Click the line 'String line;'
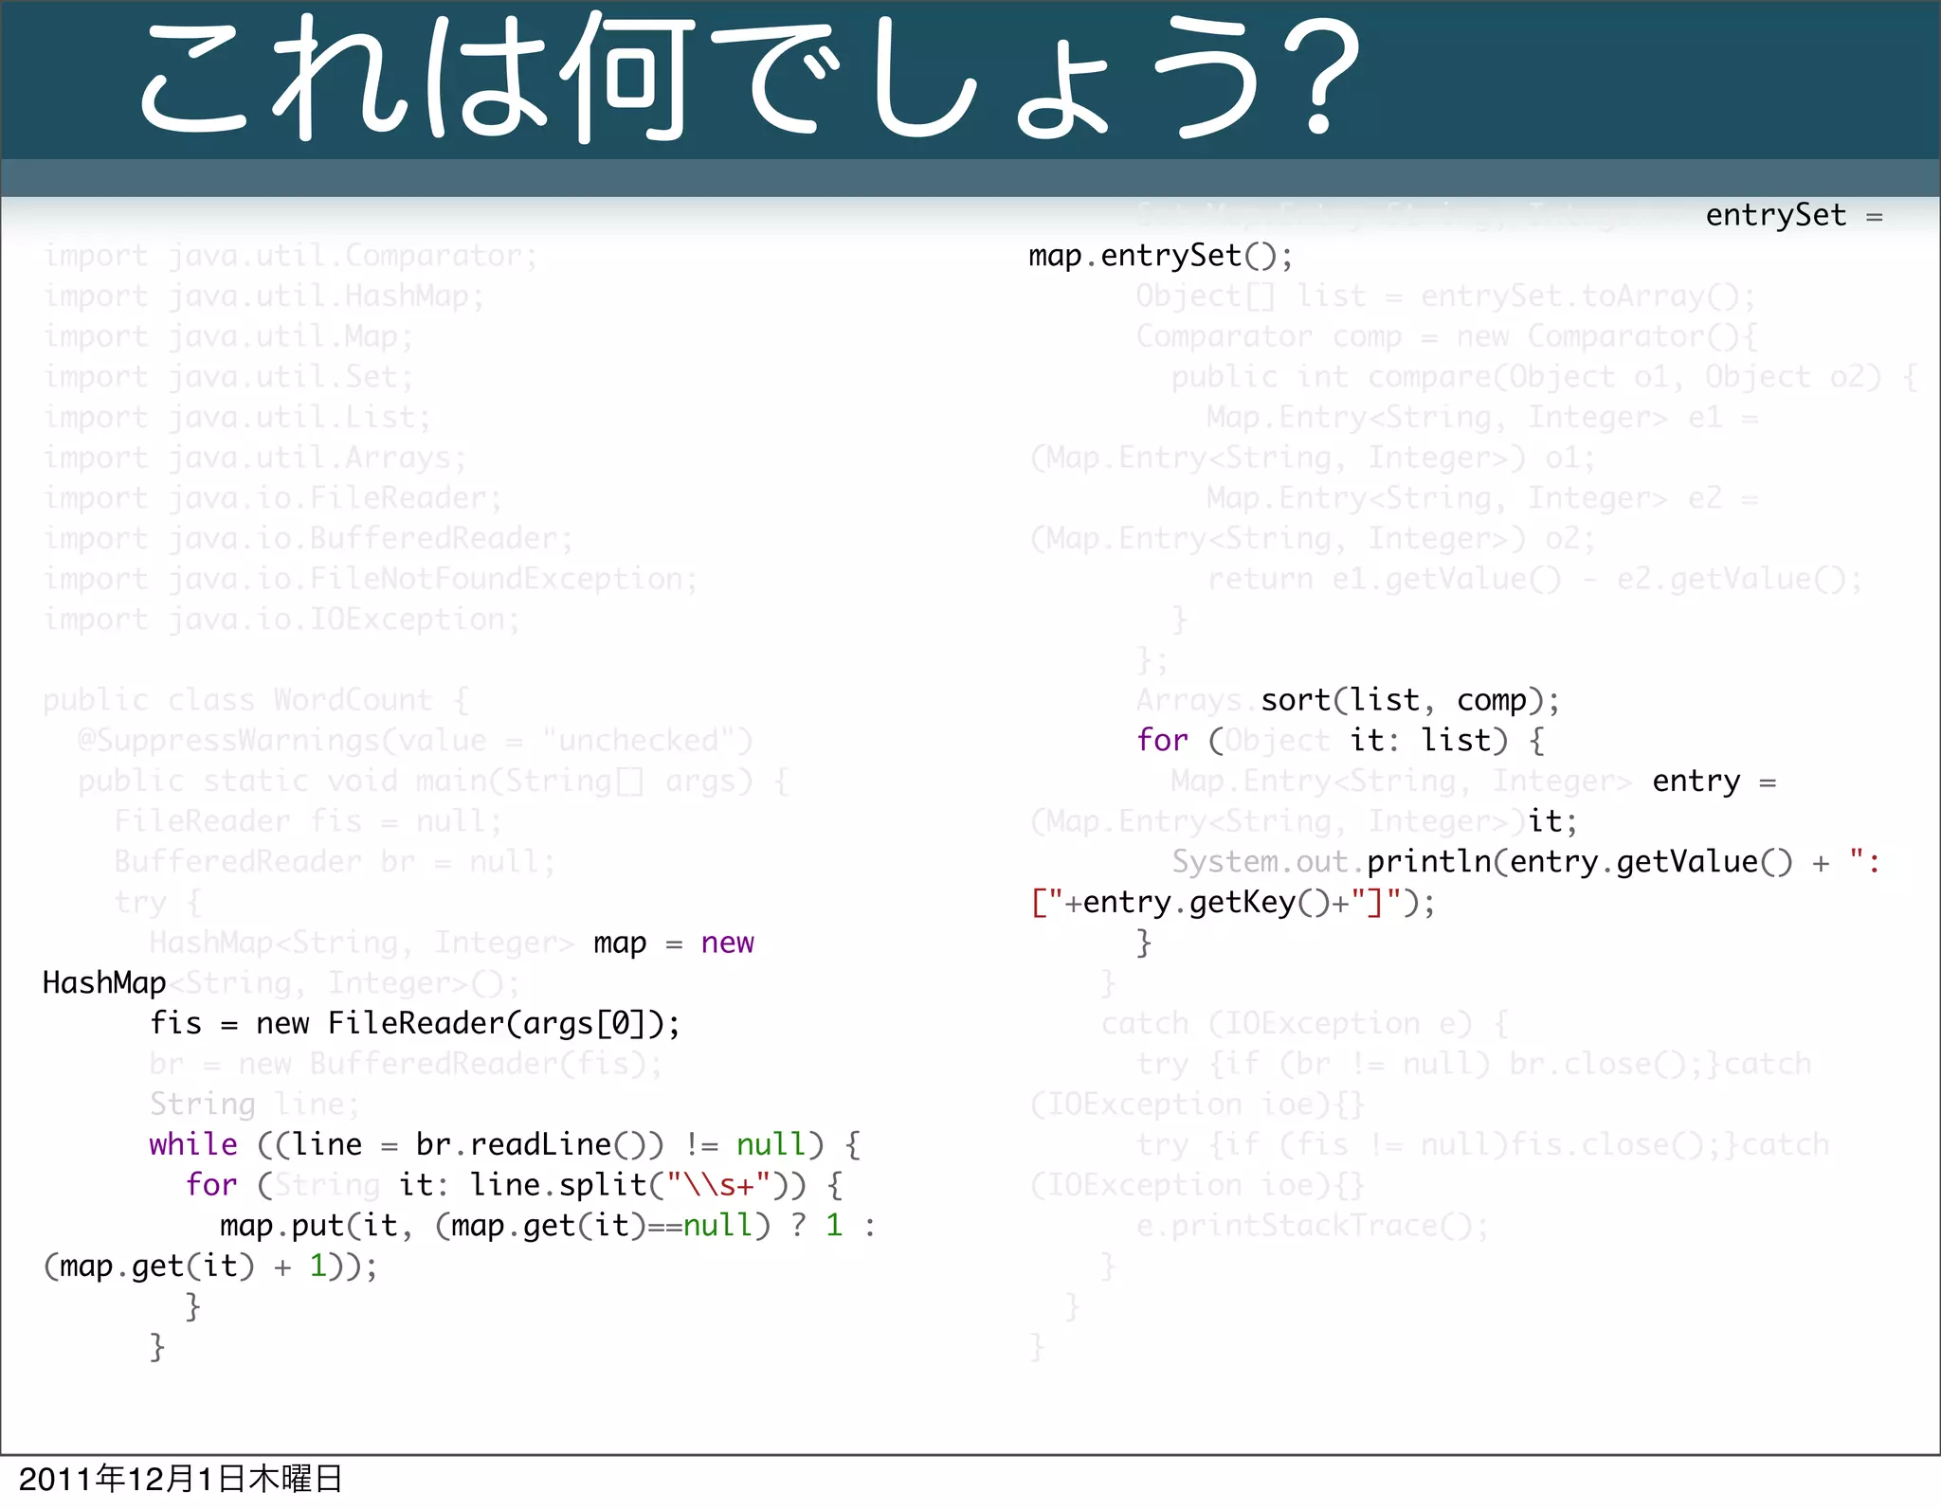Screen dimensions: 1941x1509 point(254,1105)
